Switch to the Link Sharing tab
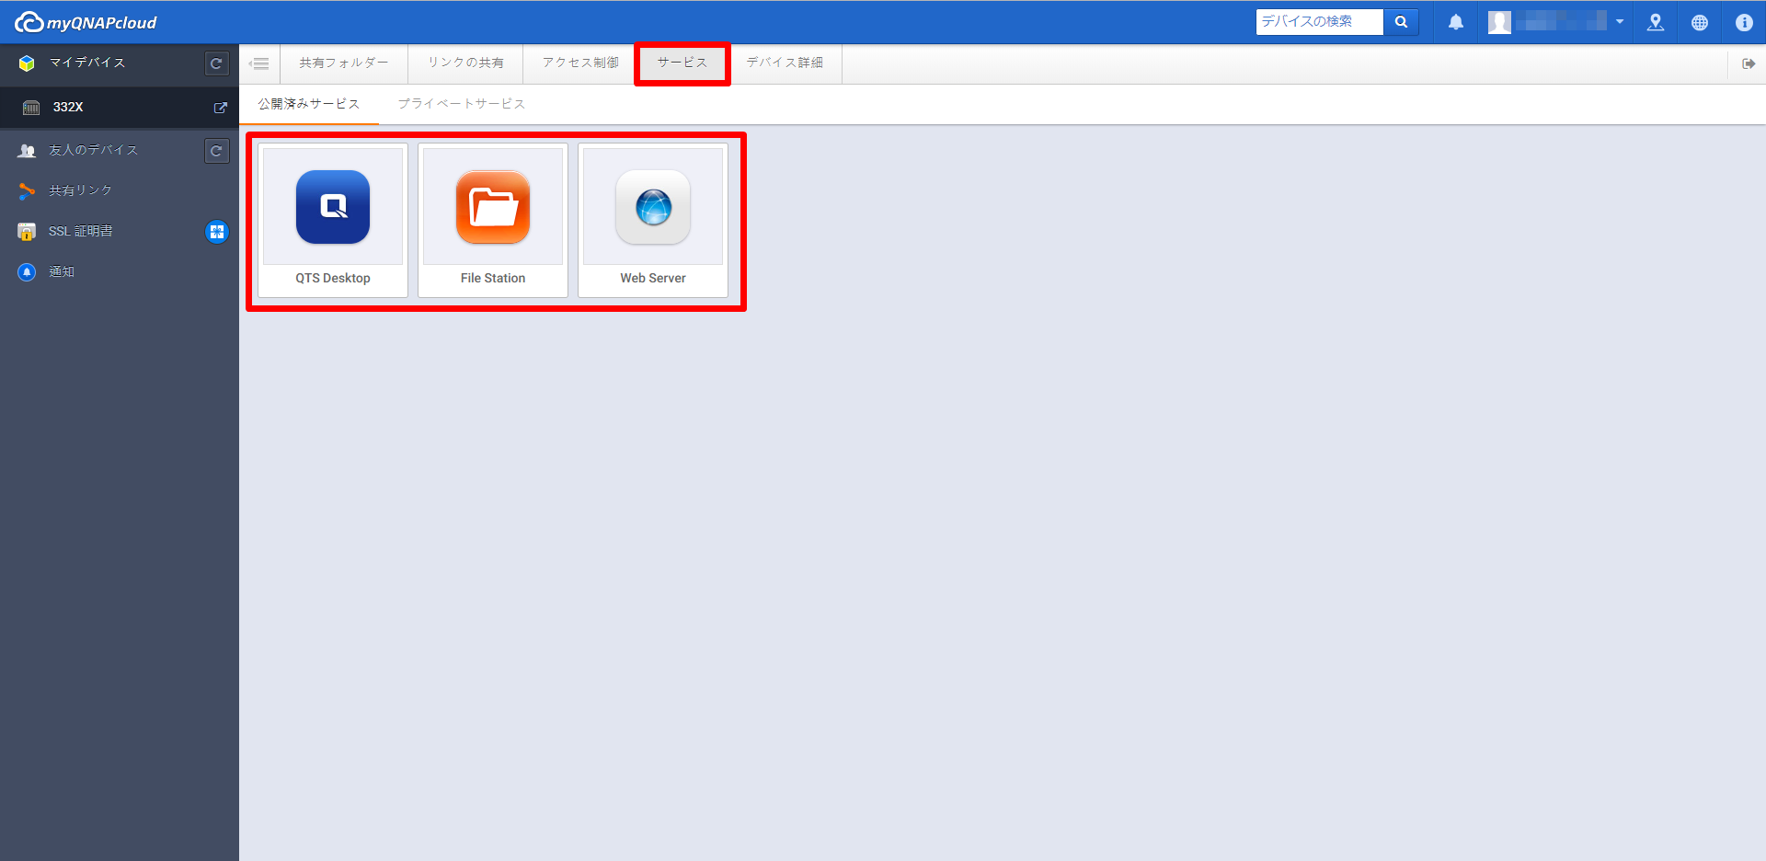 coord(465,63)
